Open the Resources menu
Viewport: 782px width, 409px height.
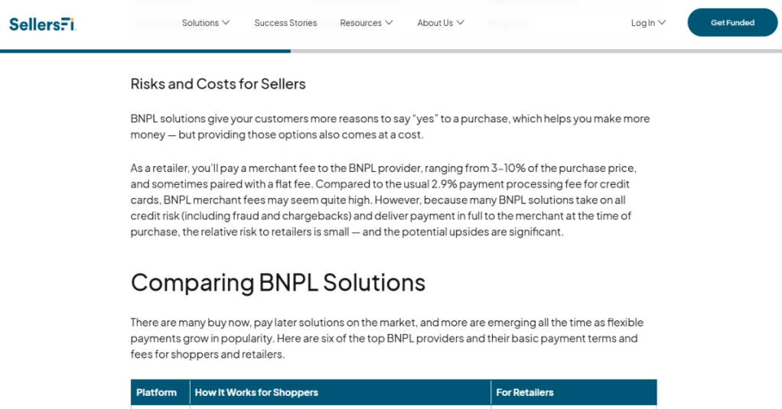(360, 23)
